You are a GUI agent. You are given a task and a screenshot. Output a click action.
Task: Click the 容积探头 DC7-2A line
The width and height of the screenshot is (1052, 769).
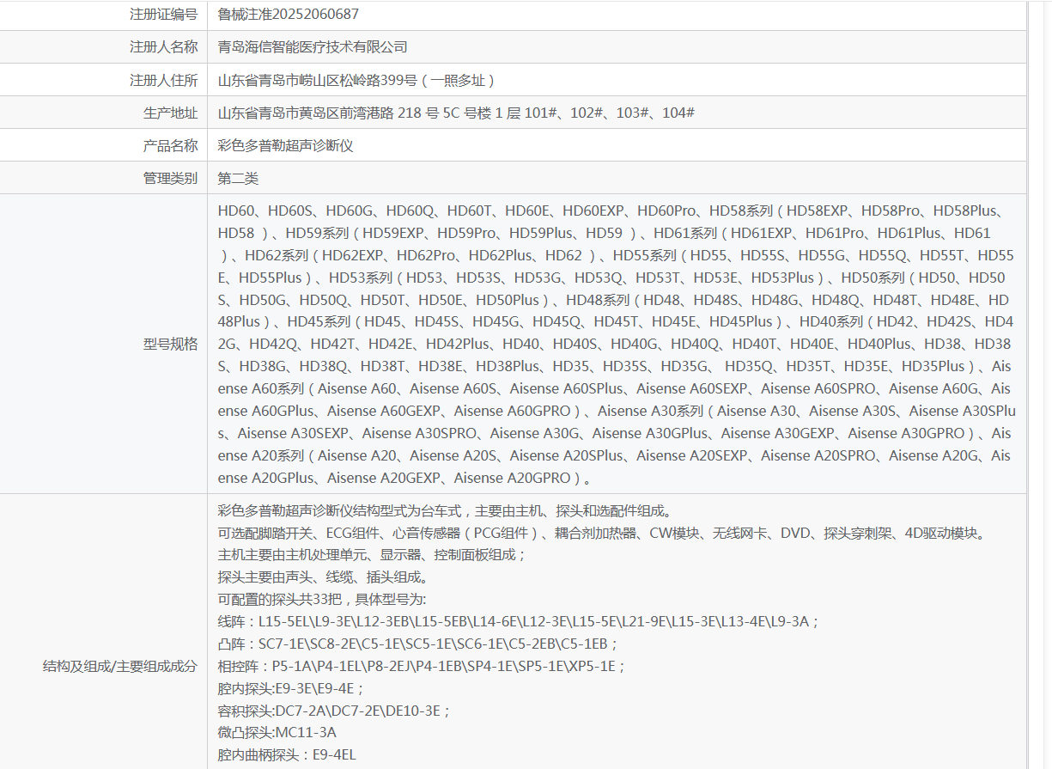pos(335,711)
